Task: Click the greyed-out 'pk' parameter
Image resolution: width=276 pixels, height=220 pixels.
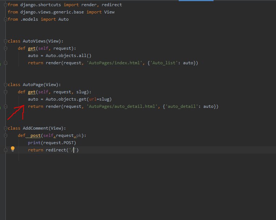Action: coord(79,135)
